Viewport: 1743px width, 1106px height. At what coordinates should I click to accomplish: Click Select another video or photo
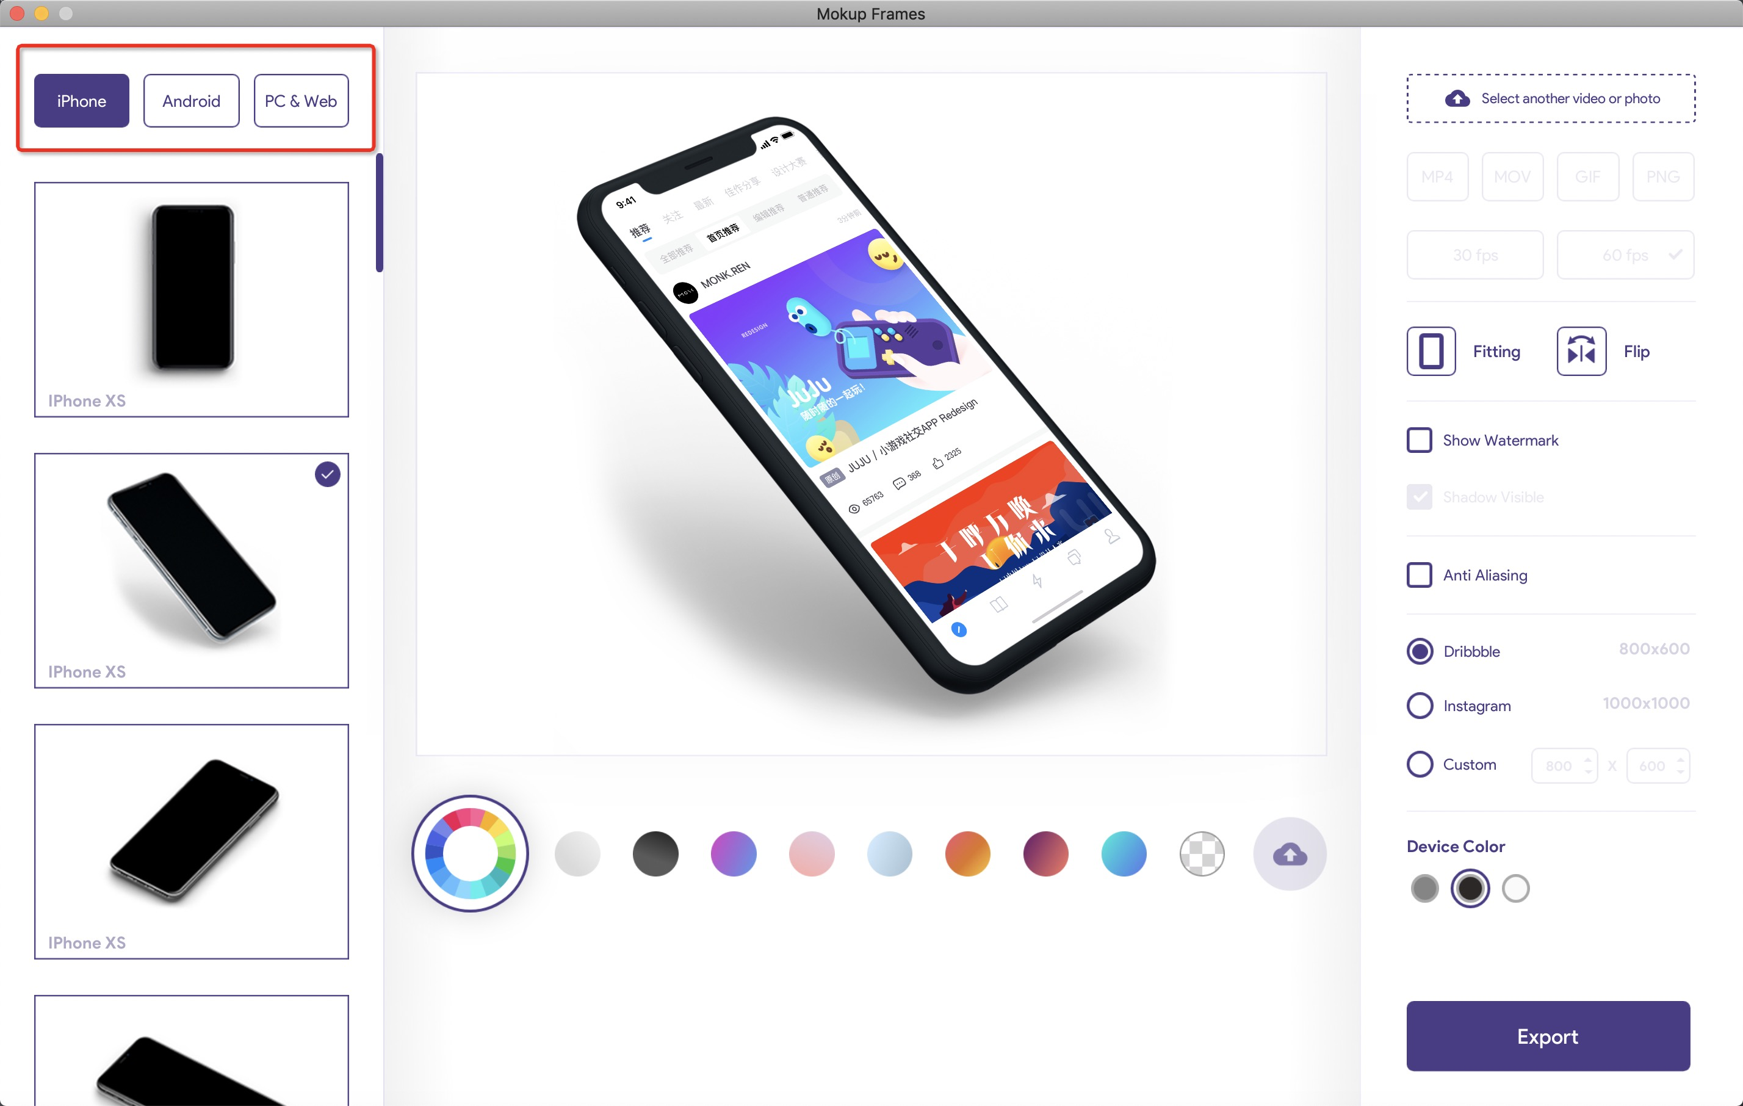(1551, 98)
